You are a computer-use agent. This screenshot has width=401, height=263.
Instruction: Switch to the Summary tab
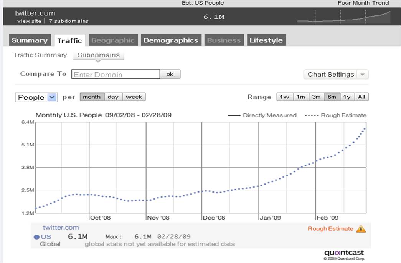pyautogui.click(x=30, y=40)
